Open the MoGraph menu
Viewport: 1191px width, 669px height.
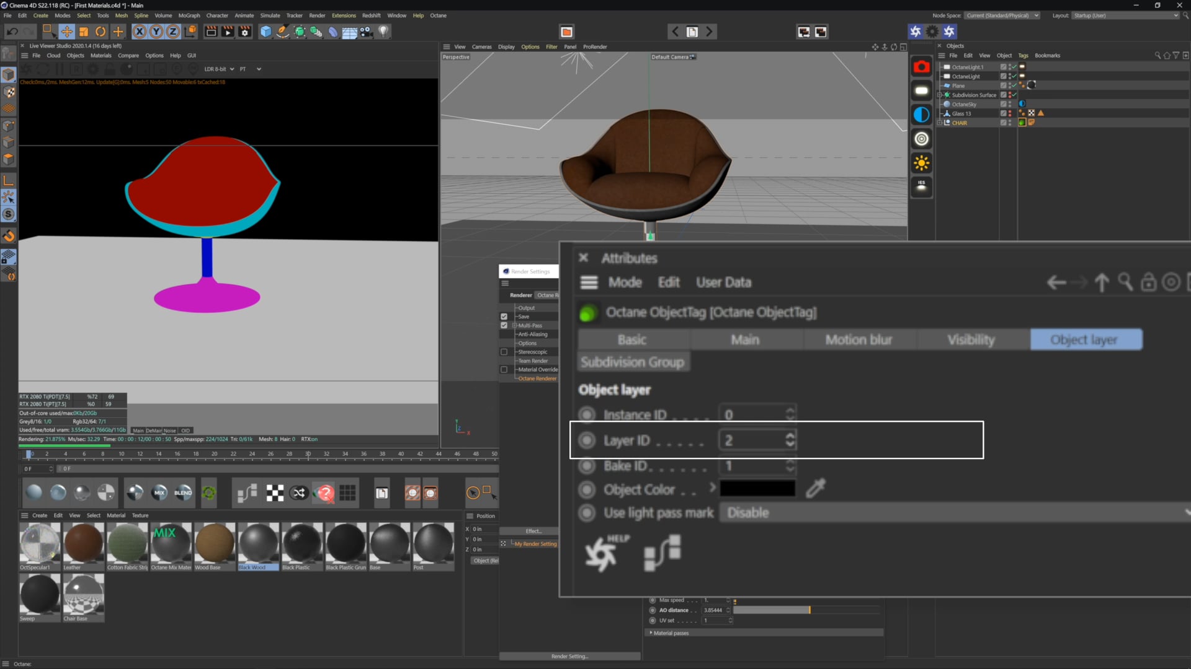pos(189,15)
